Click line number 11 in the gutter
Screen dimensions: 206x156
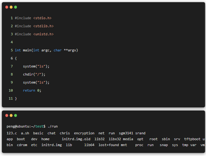tap(11, 98)
